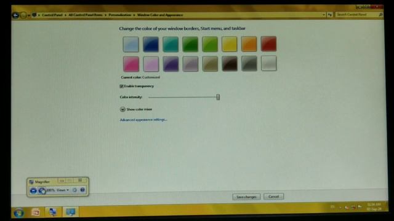Screen dimensions: 394x221
Task: Click the Color intensity label
Action: click(x=131, y=97)
